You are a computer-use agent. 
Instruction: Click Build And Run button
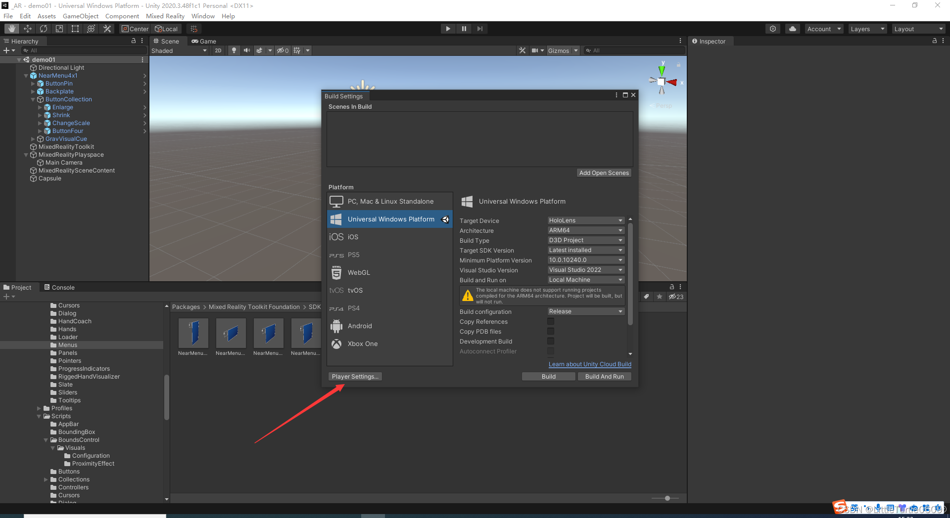point(605,377)
